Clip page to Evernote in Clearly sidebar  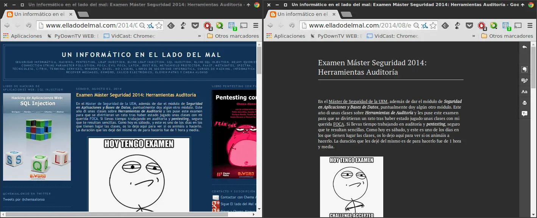tap(525, 69)
